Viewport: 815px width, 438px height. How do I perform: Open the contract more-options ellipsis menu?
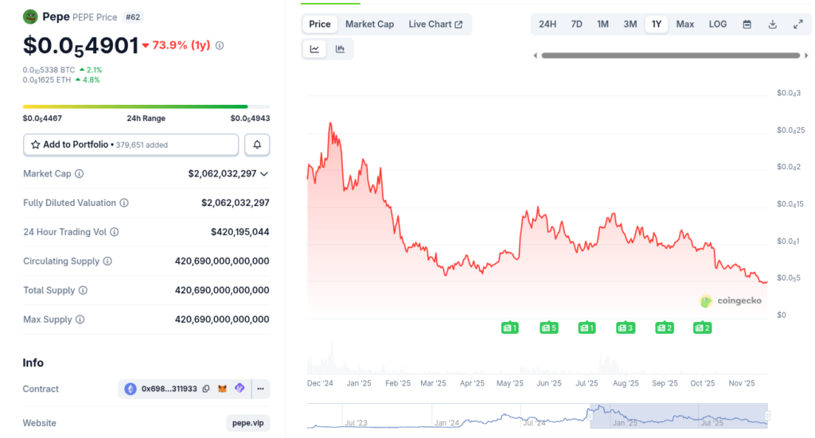(260, 389)
